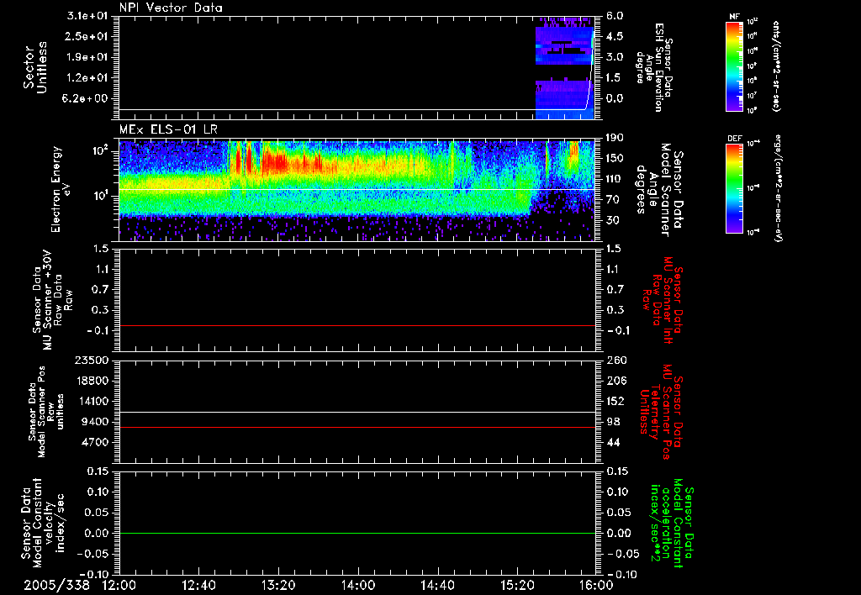Screen dimensions: 861x595
Task: Click the 'MEx ELS-01 LR' panel title
Action: click(x=168, y=130)
